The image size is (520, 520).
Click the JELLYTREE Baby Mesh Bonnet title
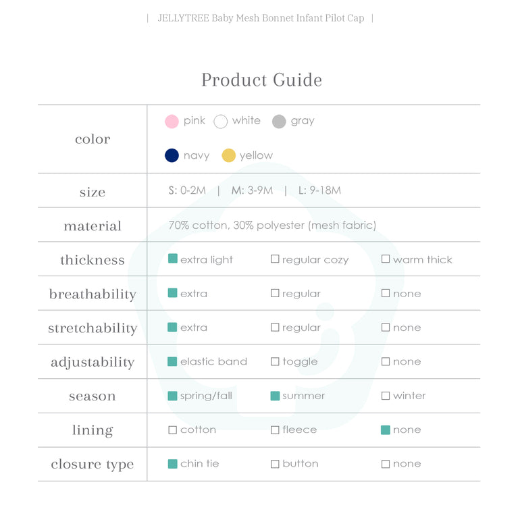pos(260,18)
